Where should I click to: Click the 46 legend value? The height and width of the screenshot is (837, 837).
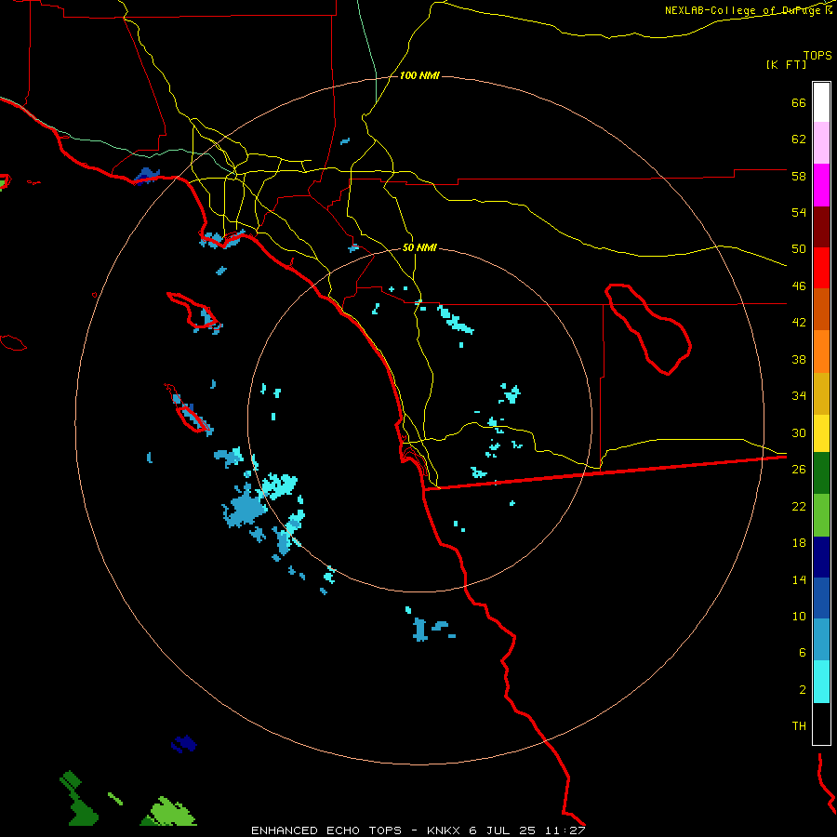(x=799, y=286)
